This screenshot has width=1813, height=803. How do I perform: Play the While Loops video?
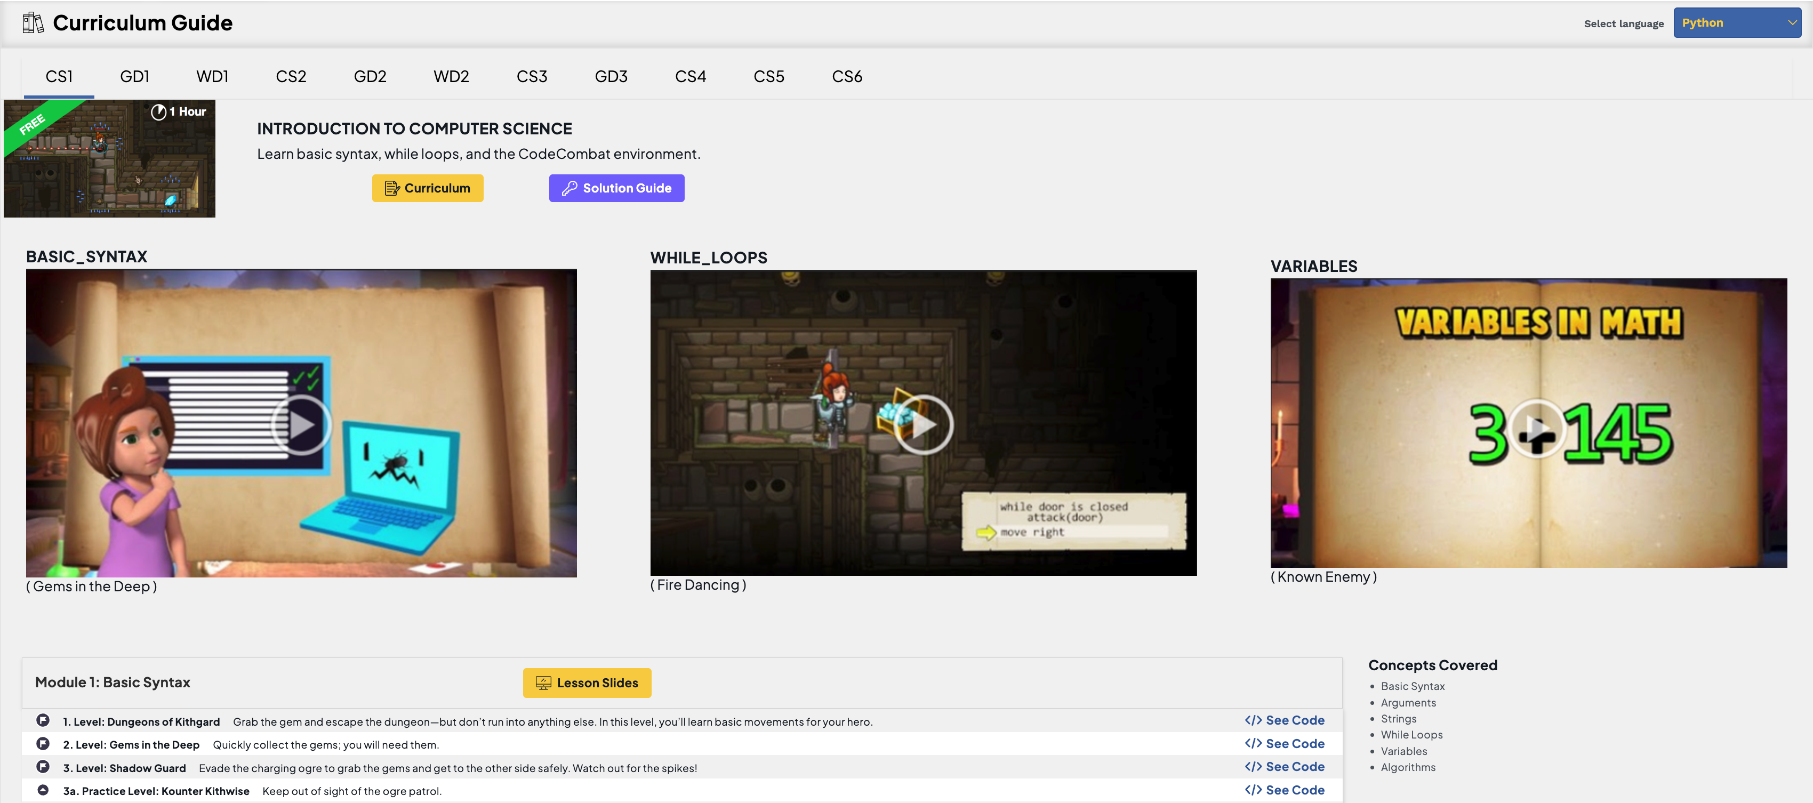(x=922, y=424)
